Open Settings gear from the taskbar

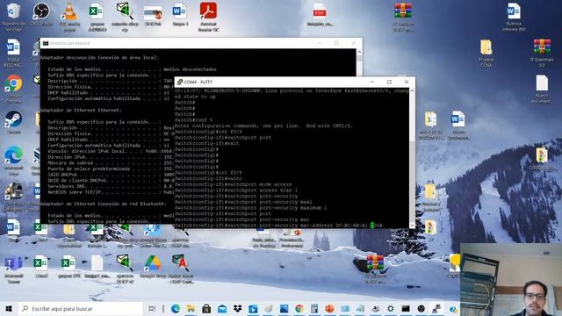(391, 308)
